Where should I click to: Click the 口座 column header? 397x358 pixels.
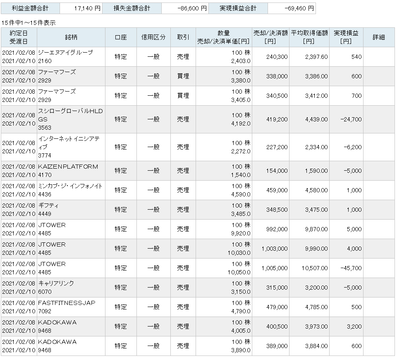[121, 37]
